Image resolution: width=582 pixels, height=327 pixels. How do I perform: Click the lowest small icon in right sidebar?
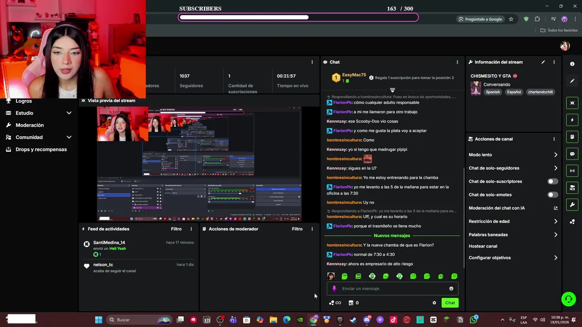[x=572, y=222]
